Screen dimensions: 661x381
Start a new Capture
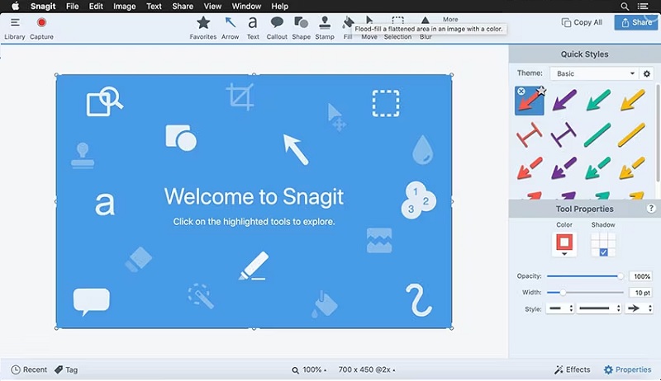coord(41,28)
